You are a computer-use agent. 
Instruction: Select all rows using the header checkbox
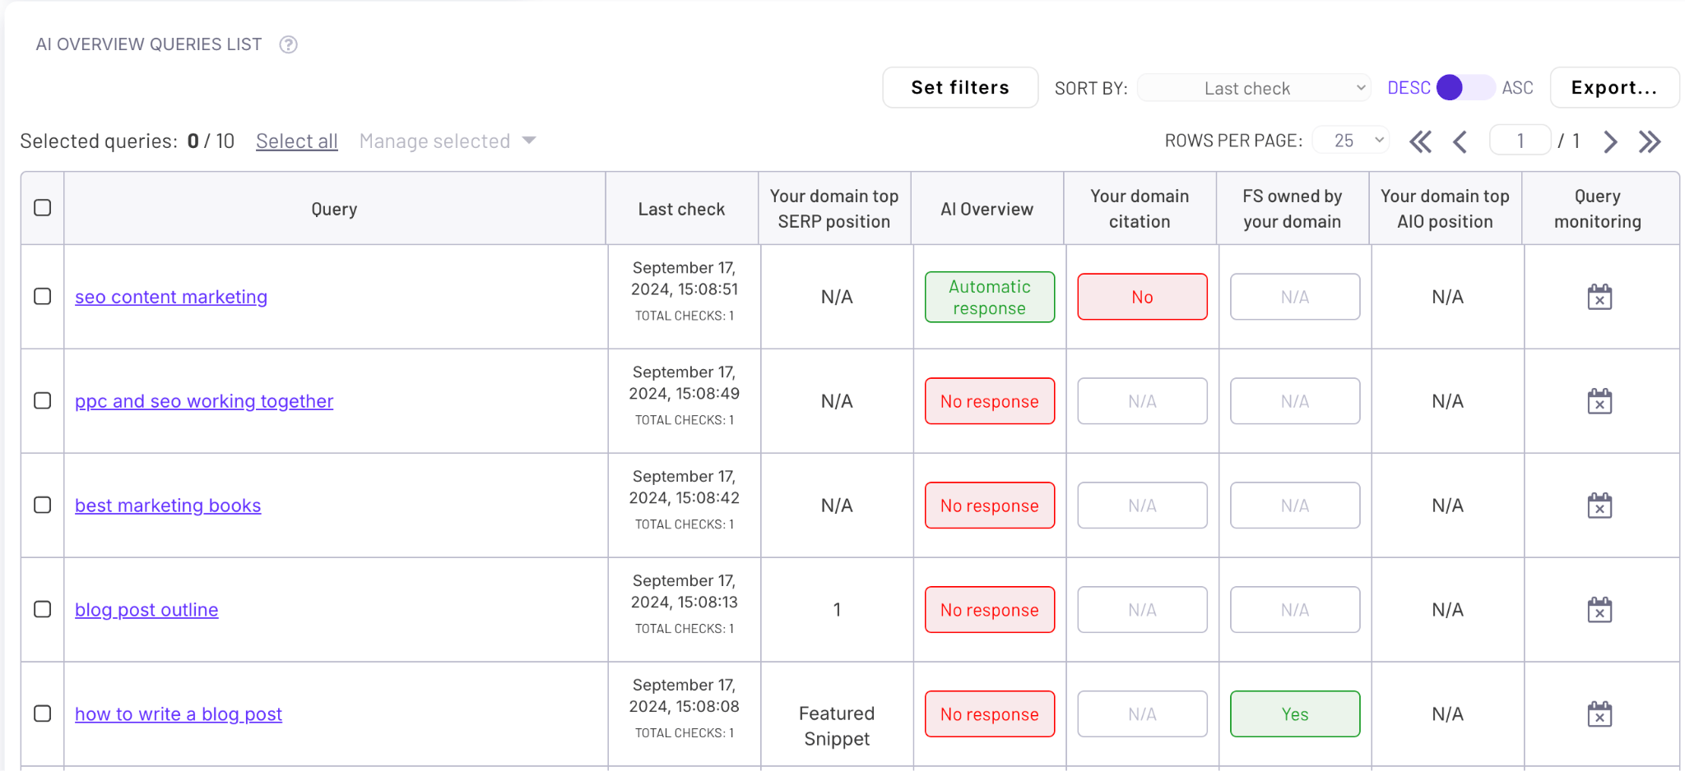43,209
